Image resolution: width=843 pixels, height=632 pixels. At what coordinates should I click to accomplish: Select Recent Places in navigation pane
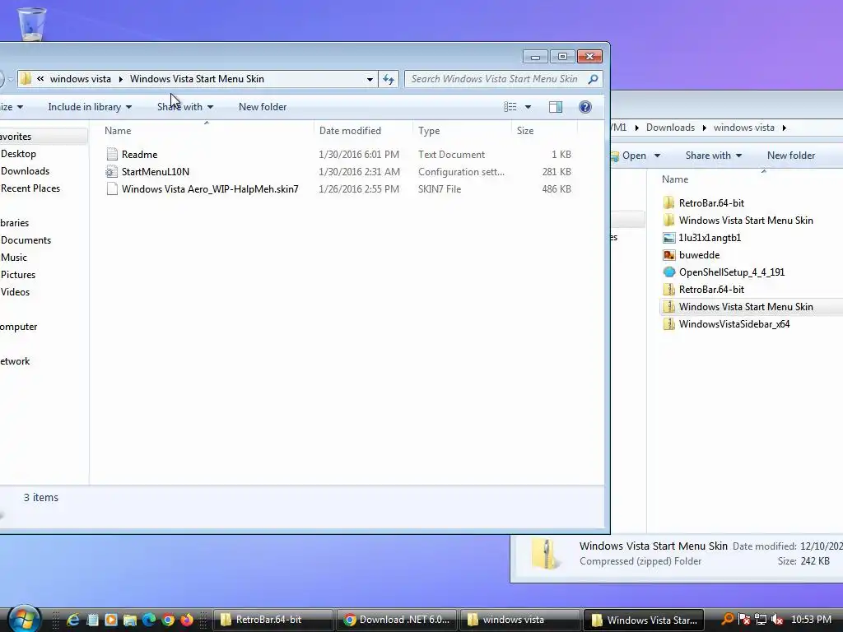pyautogui.click(x=30, y=188)
